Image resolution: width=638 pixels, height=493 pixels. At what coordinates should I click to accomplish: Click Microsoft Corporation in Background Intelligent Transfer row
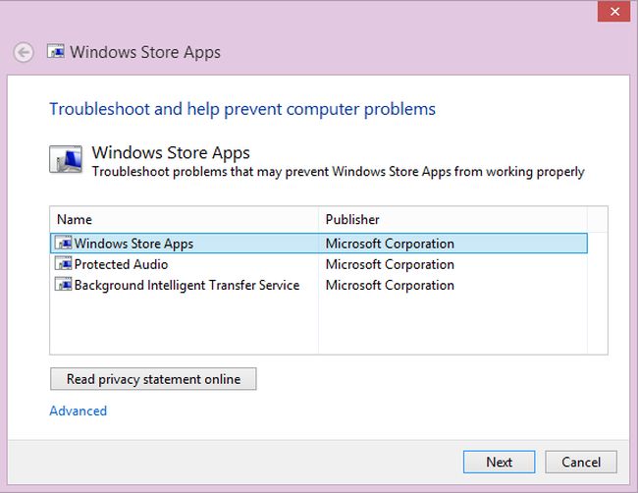point(390,285)
